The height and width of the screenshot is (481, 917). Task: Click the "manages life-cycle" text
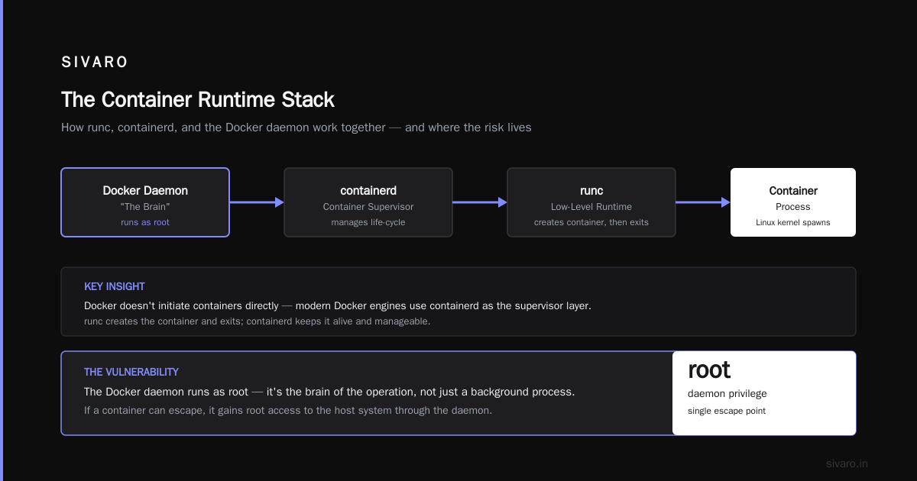click(x=368, y=222)
